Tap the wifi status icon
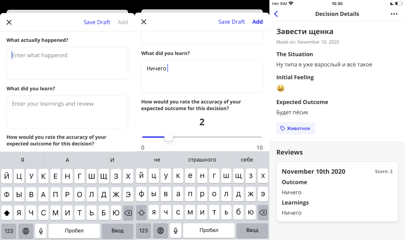The image size is (405, 240). [x=291, y=4]
